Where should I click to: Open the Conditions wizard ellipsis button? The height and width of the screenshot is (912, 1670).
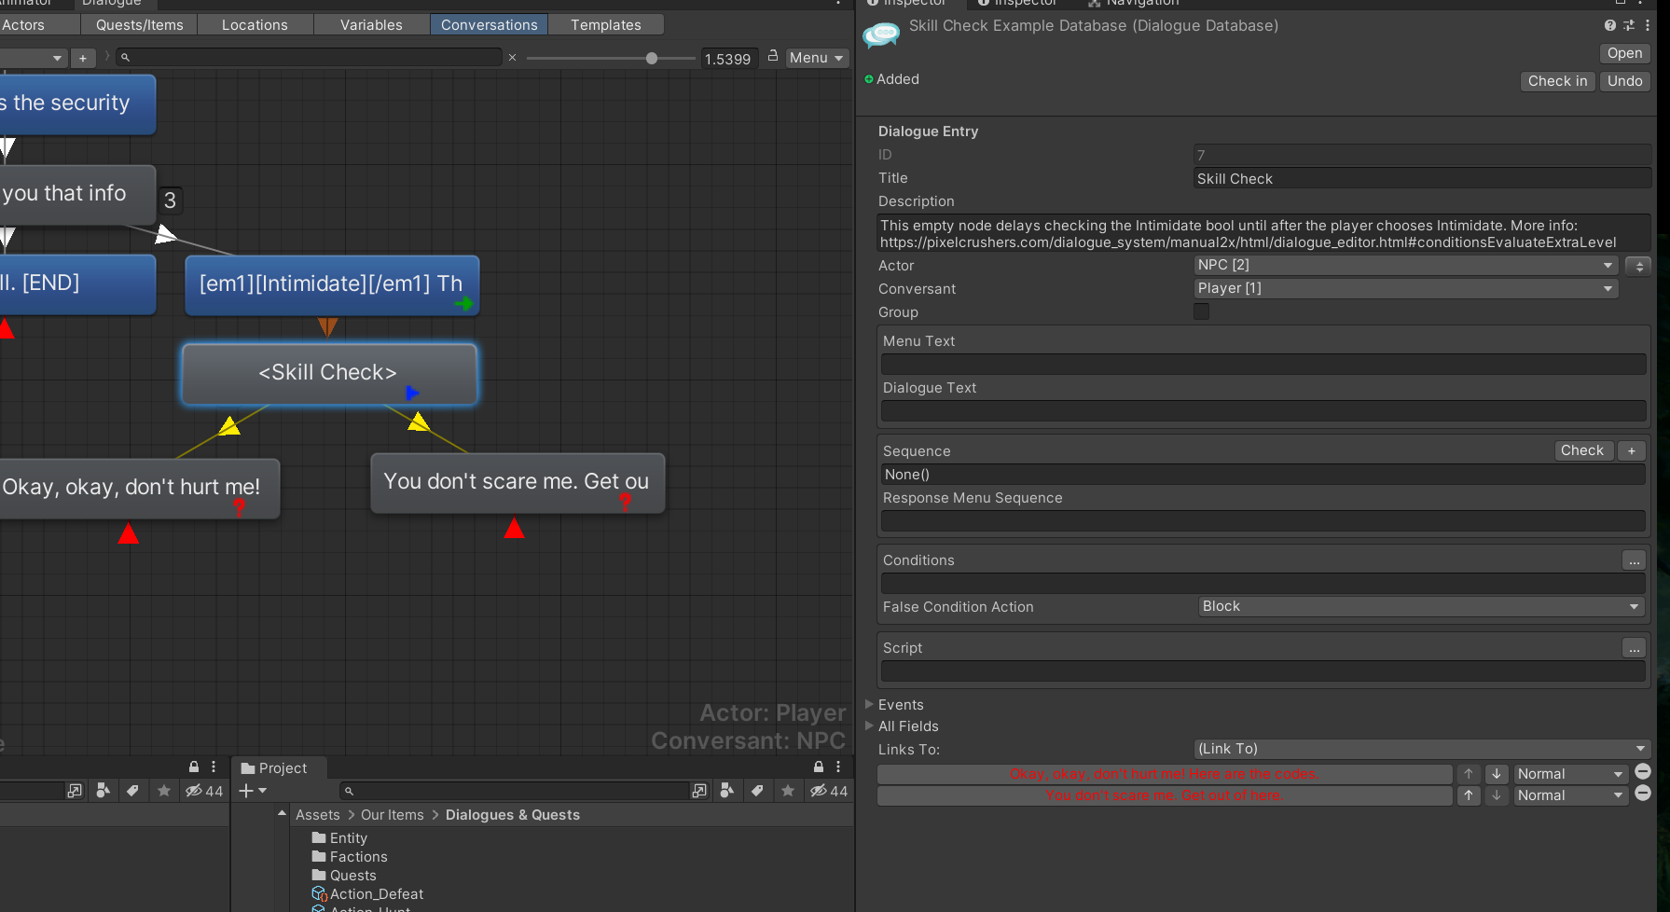pos(1634,560)
